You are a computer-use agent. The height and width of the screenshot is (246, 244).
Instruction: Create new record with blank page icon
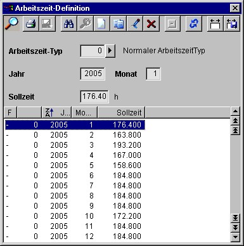101,23
